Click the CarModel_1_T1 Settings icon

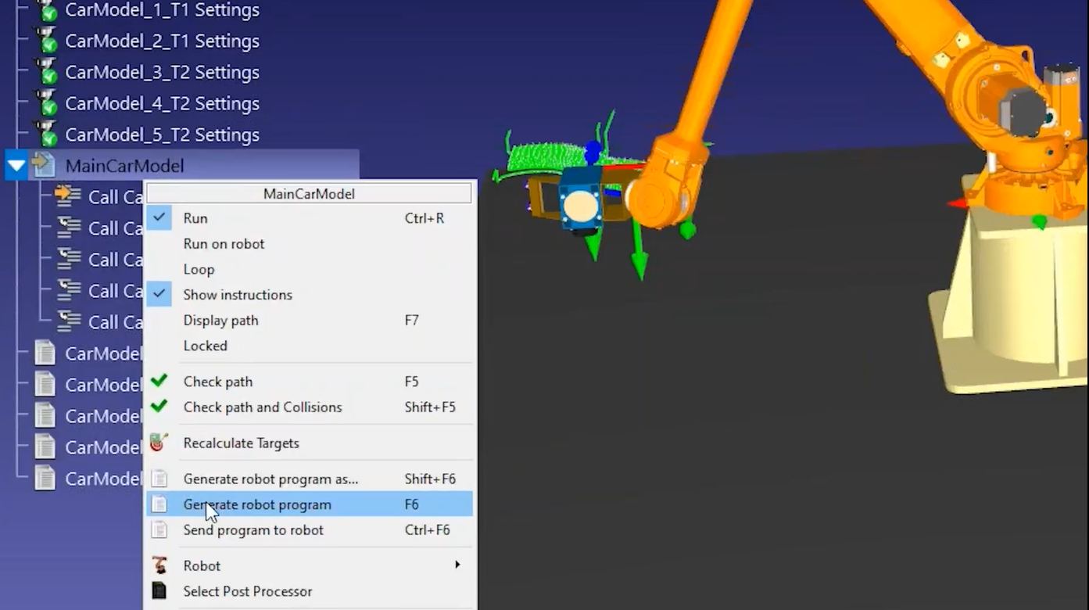point(47,10)
